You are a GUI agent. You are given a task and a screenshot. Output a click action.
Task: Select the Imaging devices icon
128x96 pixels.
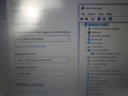(x=88, y=64)
